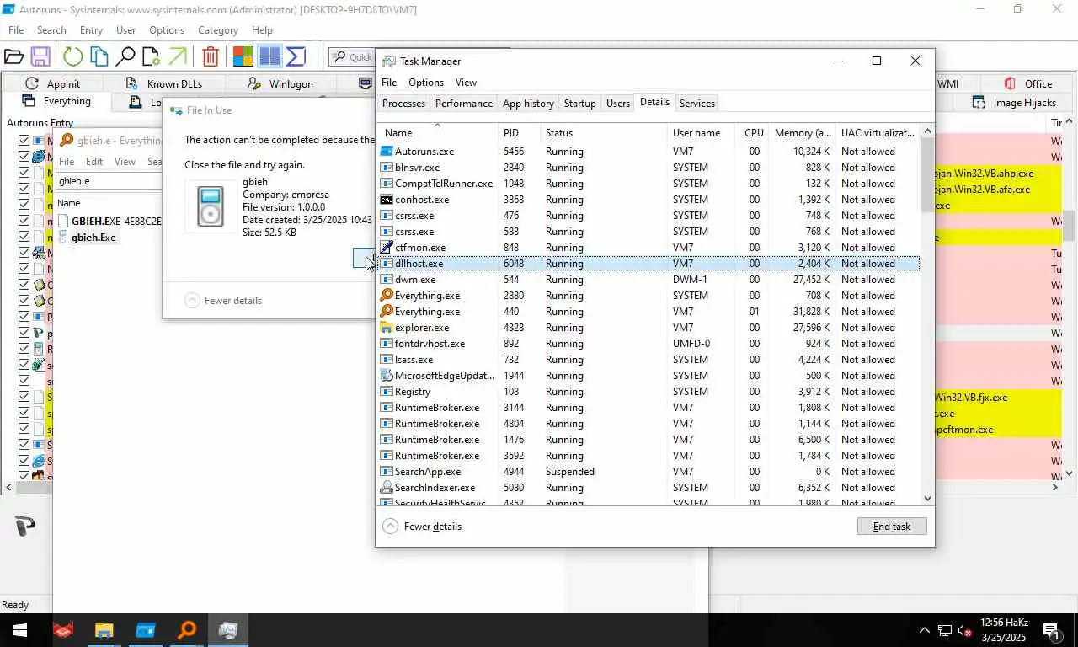The width and height of the screenshot is (1078, 647).
Task: Switch to the Services tab
Action: (697, 104)
